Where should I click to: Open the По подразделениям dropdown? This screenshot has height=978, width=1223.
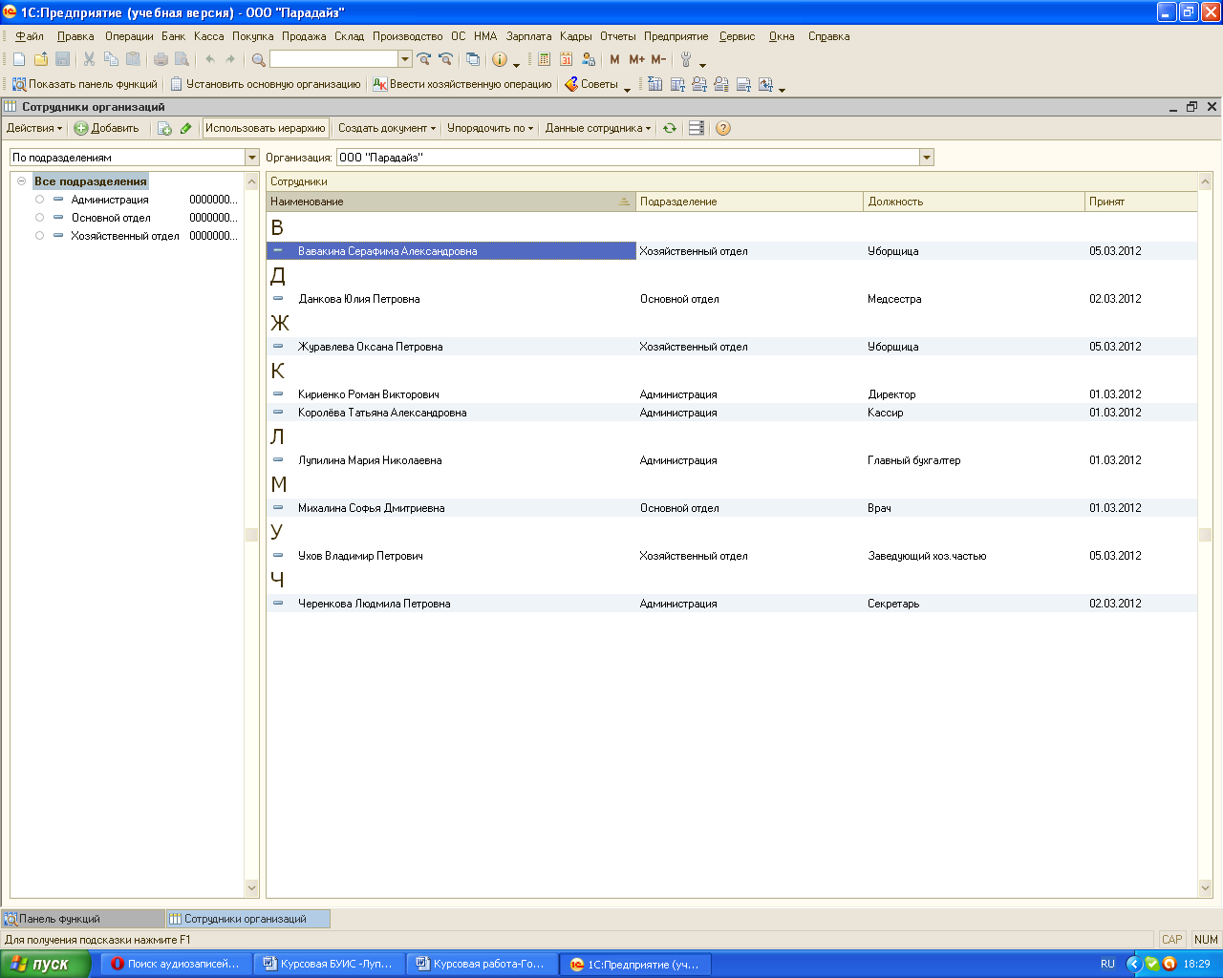252,158
